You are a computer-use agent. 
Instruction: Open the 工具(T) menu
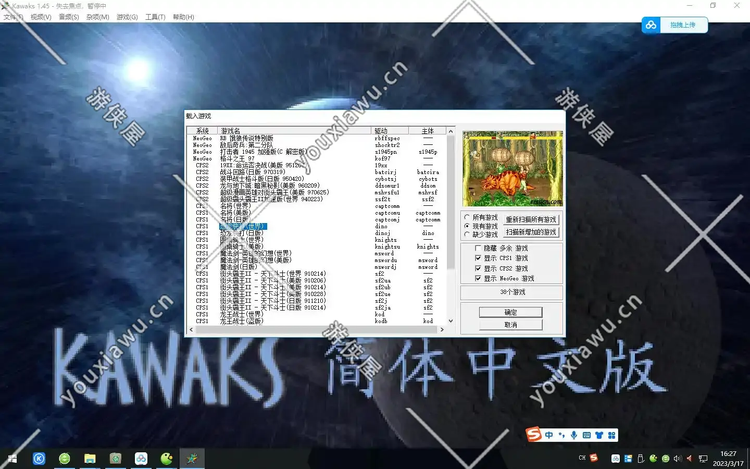click(x=155, y=17)
